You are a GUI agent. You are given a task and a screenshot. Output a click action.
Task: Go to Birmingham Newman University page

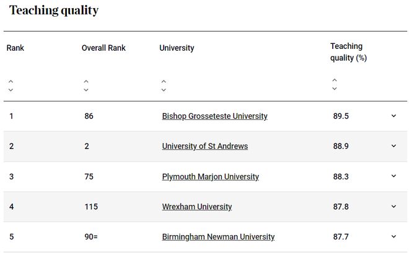click(218, 237)
